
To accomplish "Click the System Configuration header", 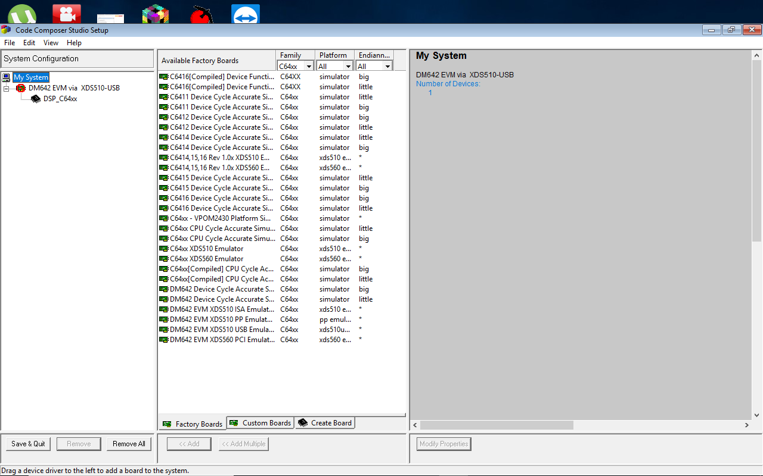I will point(77,59).
